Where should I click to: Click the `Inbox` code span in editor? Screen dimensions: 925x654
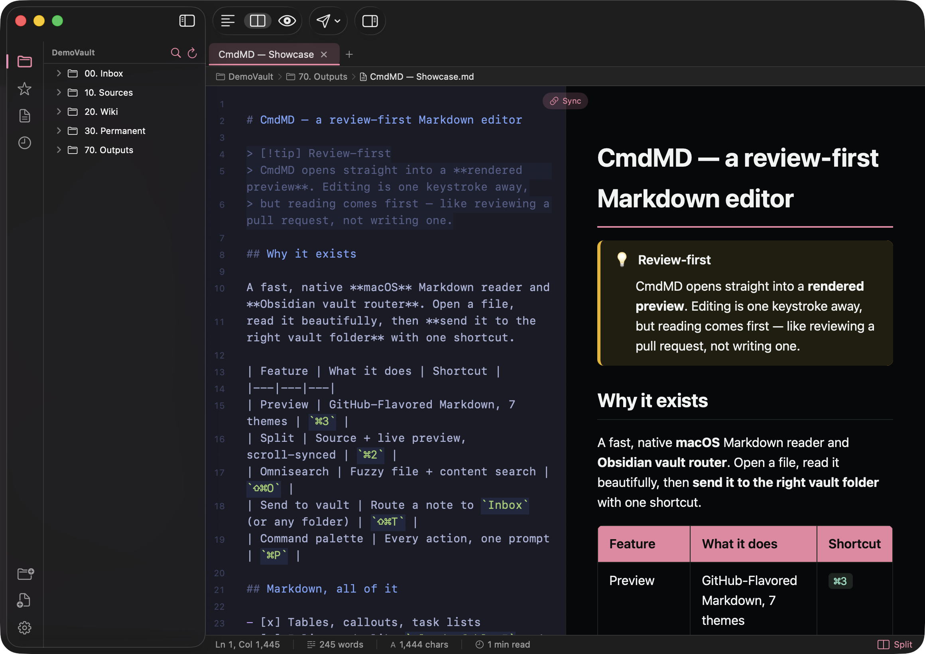click(x=505, y=505)
